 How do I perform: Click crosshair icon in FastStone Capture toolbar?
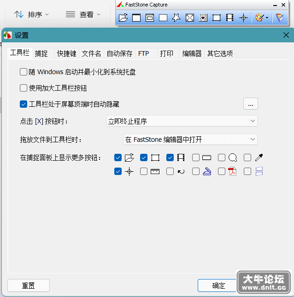click(x=243, y=18)
